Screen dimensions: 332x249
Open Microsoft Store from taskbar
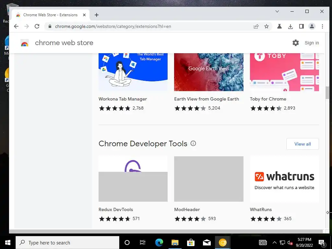pos(191,243)
